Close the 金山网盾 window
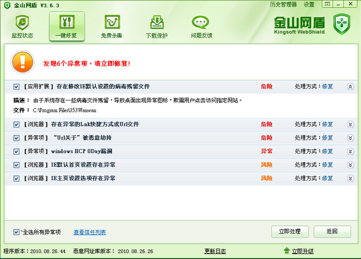Screen dimensions: 361x259 [x=350, y=4]
